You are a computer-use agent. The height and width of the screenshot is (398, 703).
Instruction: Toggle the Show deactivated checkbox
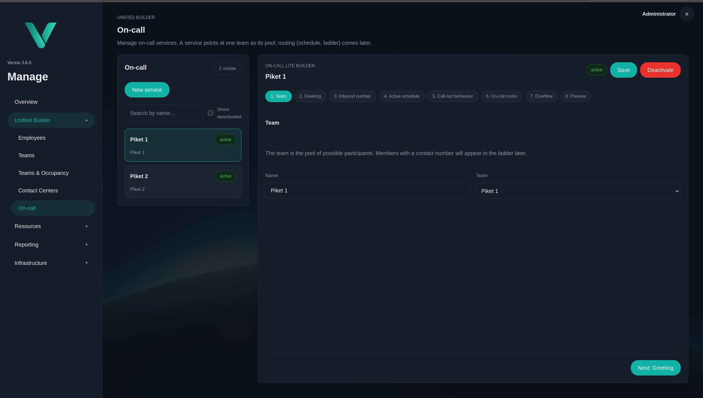[x=210, y=113]
